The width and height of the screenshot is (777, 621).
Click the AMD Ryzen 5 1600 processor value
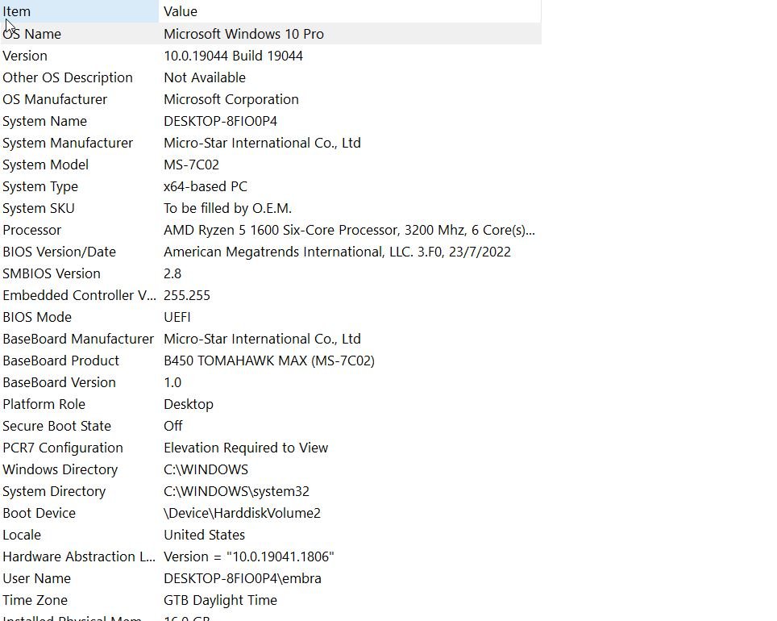click(x=349, y=230)
